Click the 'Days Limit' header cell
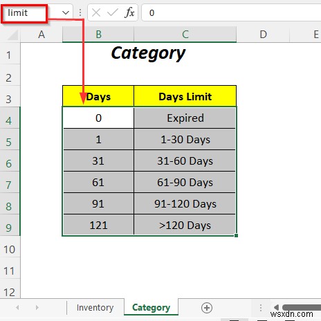This screenshot has width=321, height=321. tap(185, 96)
